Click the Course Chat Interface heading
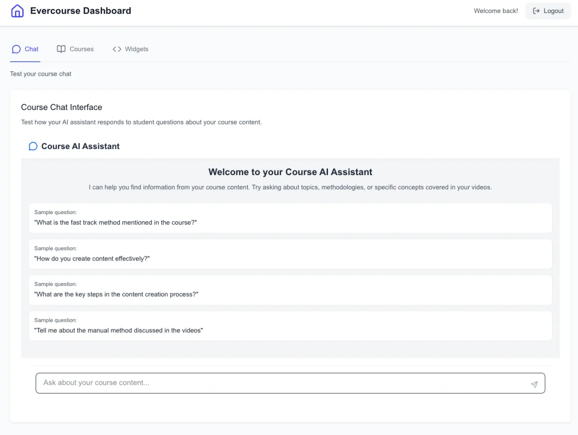 coord(62,107)
